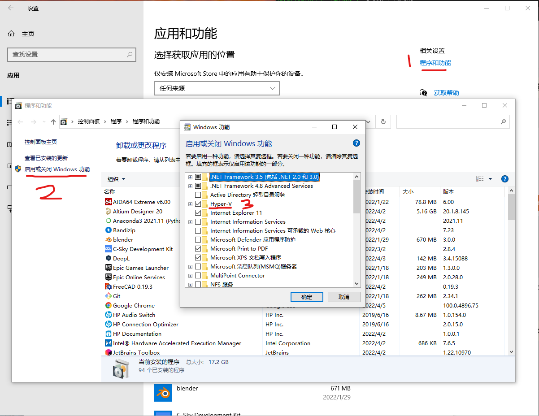
Task: Check Active Directory 轻型目录服务 checkbox
Action: pos(198,195)
